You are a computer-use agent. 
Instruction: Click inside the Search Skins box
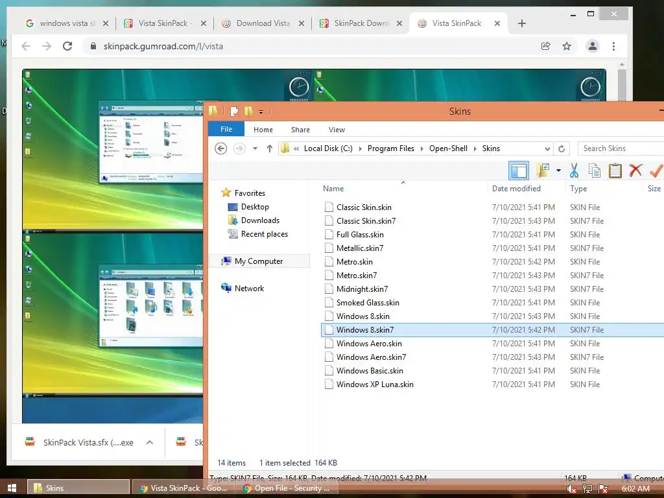coord(621,148)
